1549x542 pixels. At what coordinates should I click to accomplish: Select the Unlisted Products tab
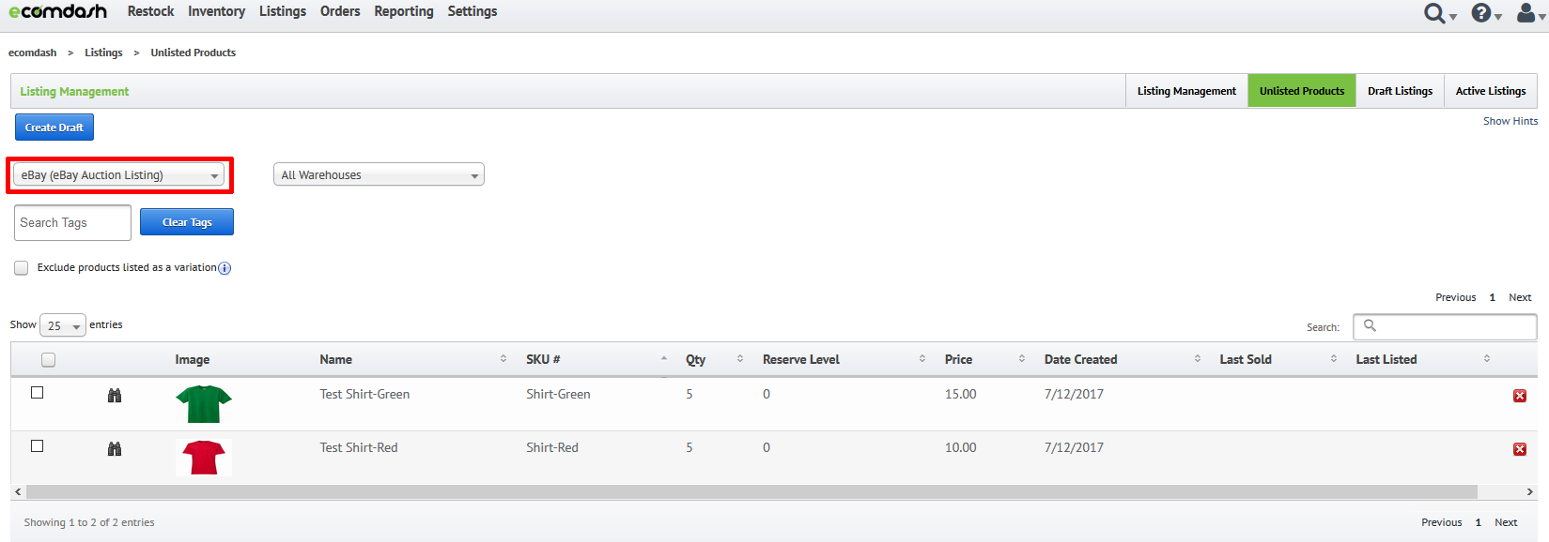pos(1302,91)
